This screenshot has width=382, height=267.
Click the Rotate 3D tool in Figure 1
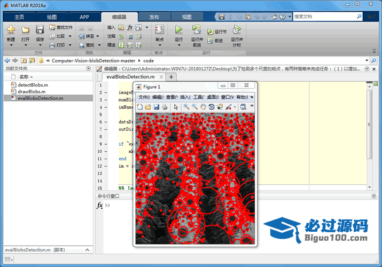coord(212,107)
